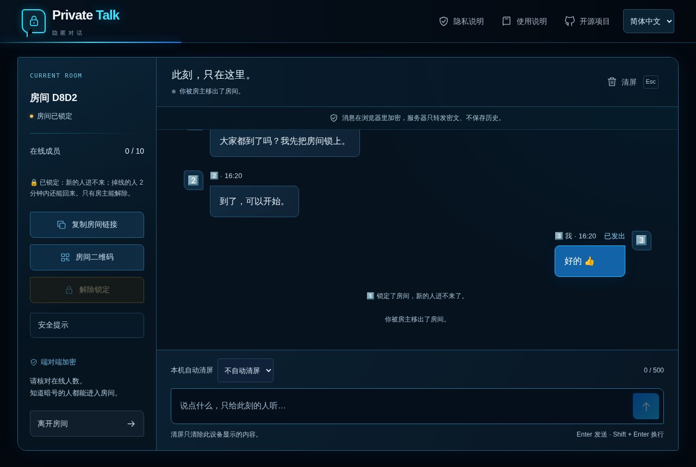Click the 房间已锁定 status label
This screenshot has width=696, height=467.
[54, 116]
